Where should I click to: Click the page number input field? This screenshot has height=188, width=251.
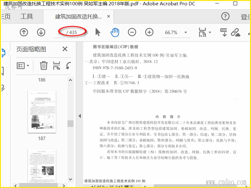pos(60,33)
